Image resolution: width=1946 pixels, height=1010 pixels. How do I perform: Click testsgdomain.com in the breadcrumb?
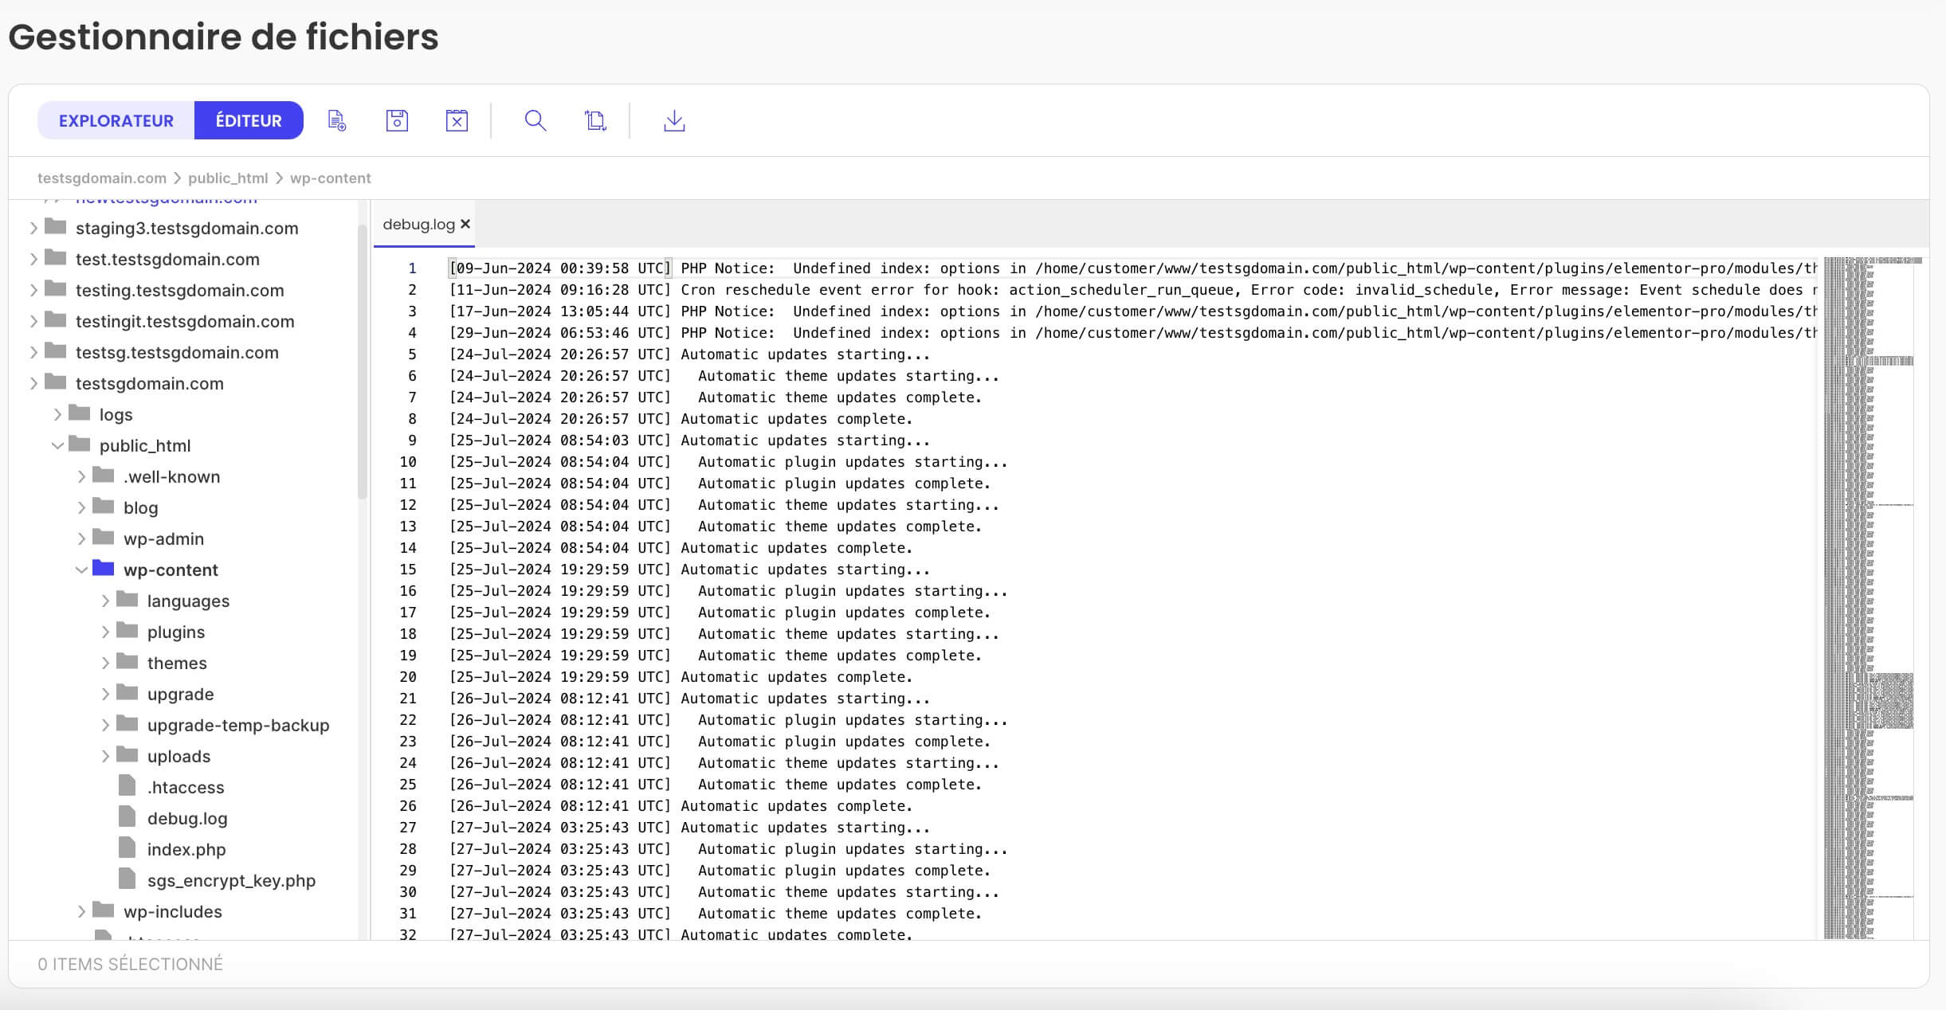102,178
